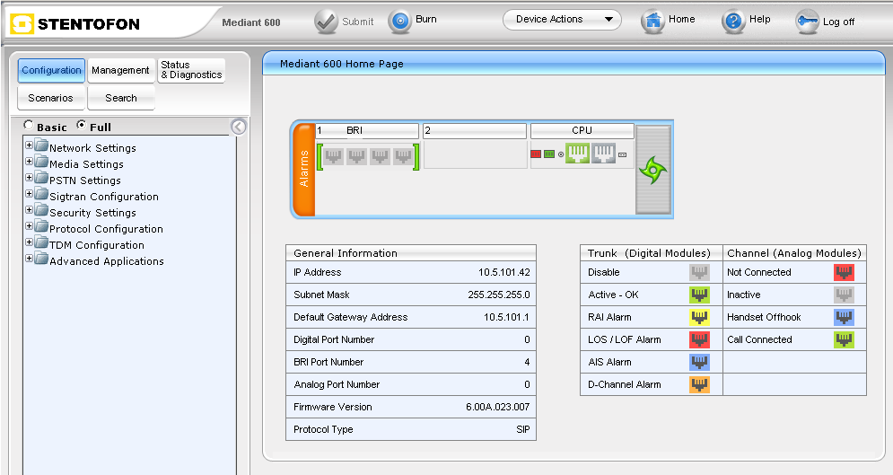The width and height of the screenshot is (893, 475).
Task: Expand the PSTN Settings tree node
Action: click(x=29, y=179)
